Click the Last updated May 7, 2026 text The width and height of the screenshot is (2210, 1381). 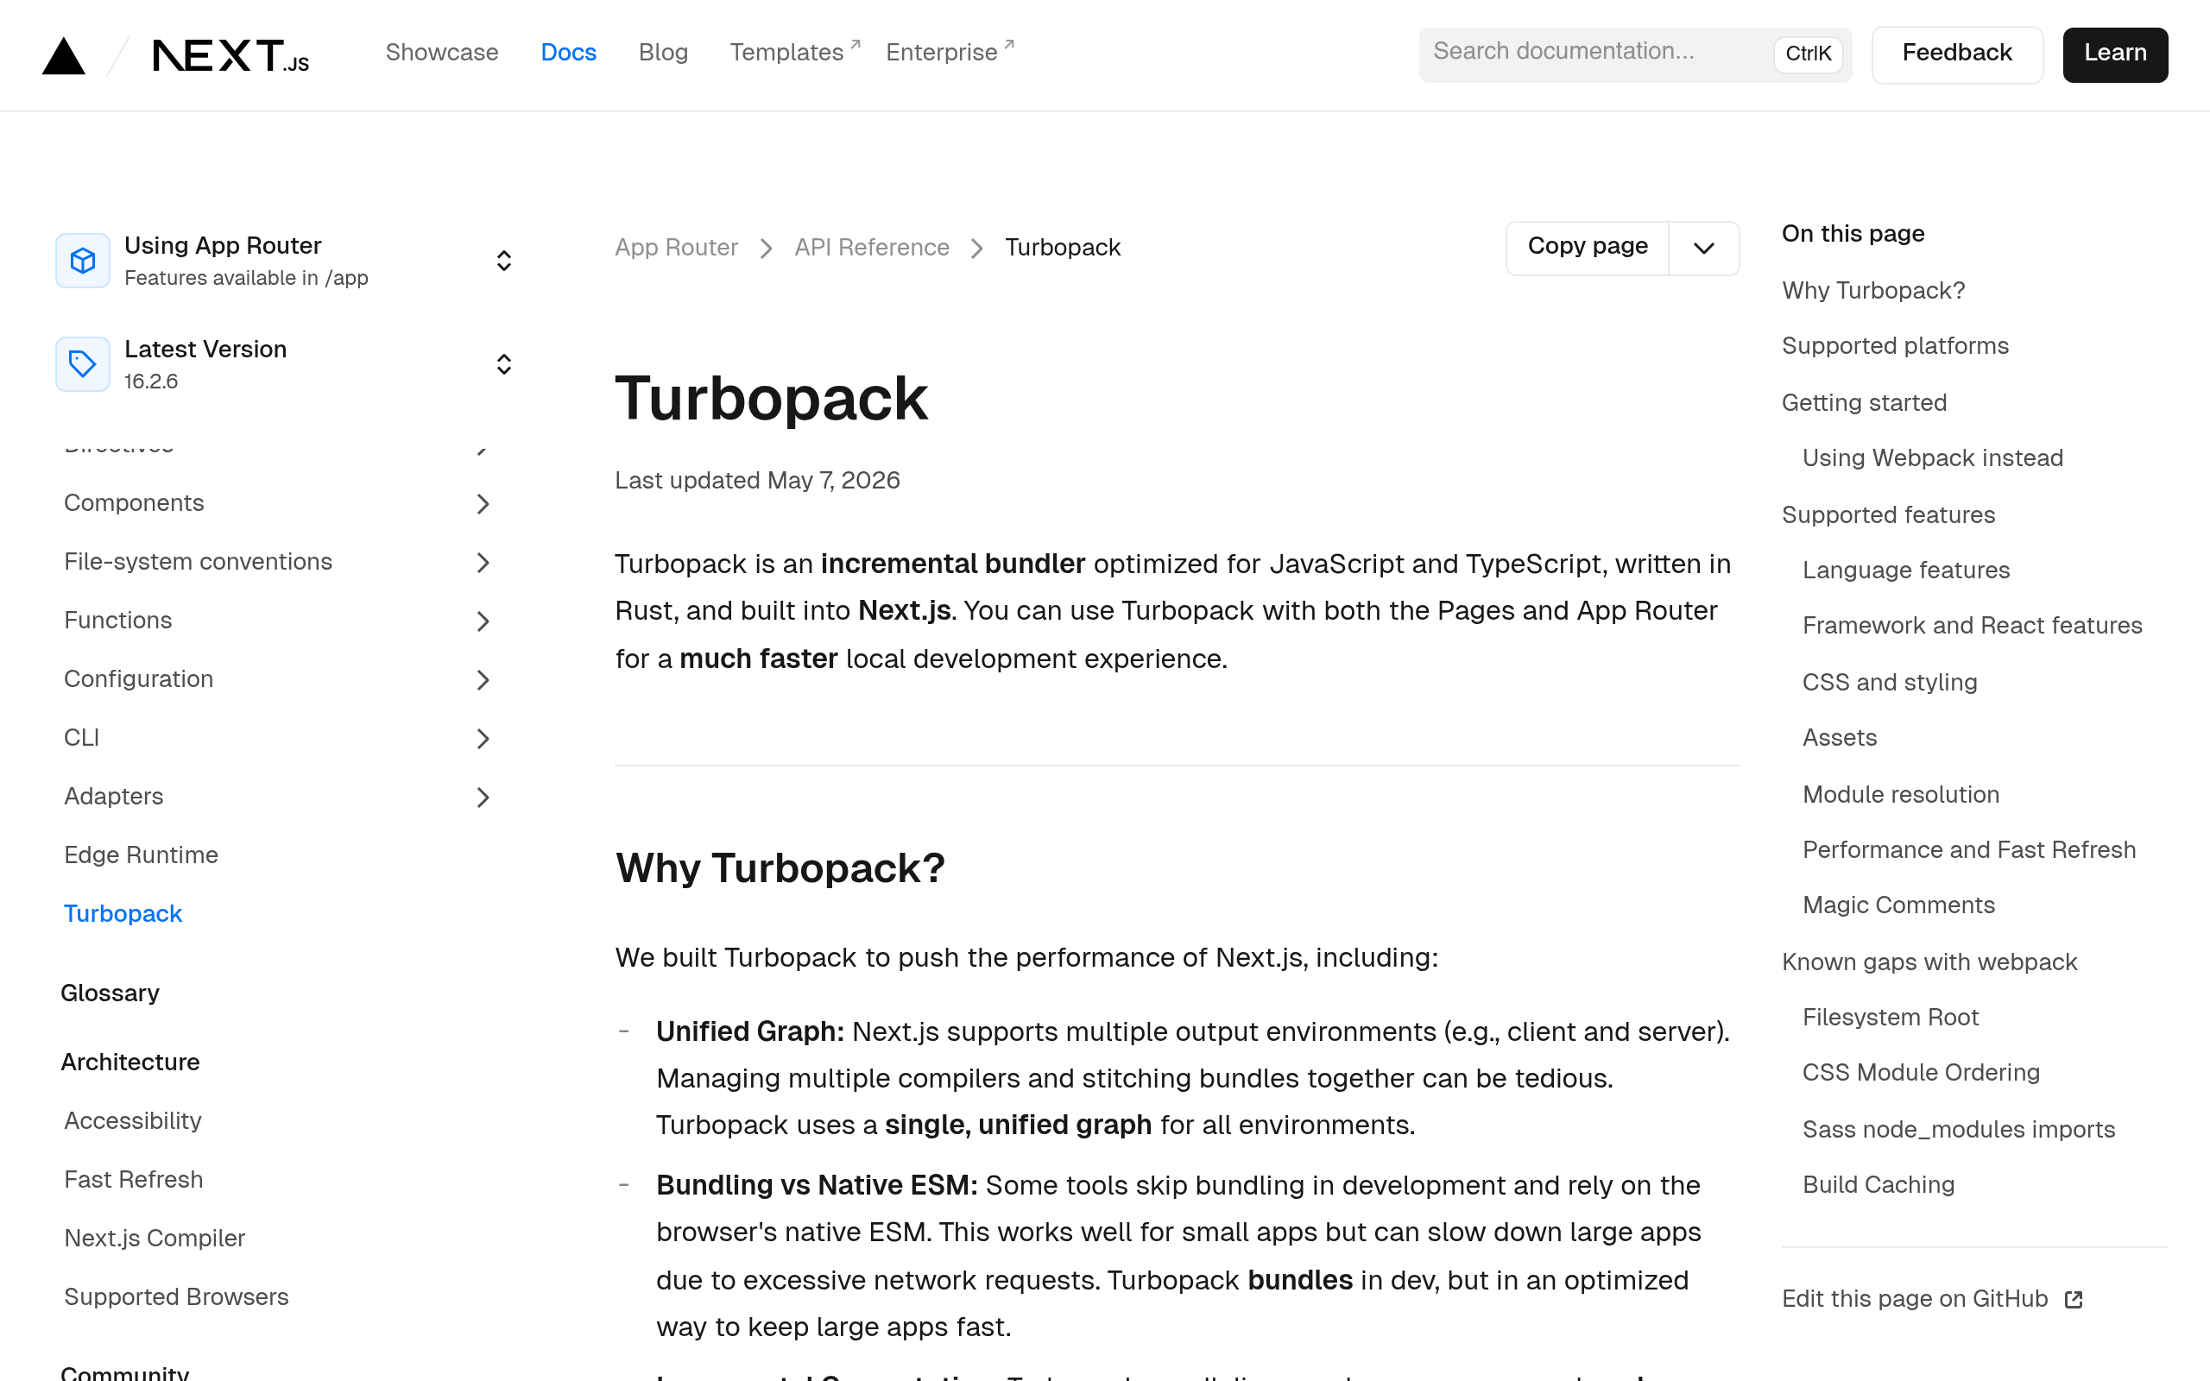(757, 481)
